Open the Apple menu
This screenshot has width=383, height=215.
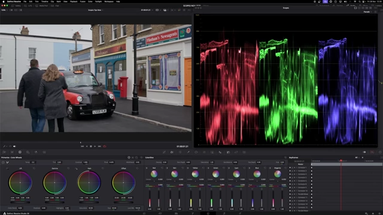pos(4,1)
